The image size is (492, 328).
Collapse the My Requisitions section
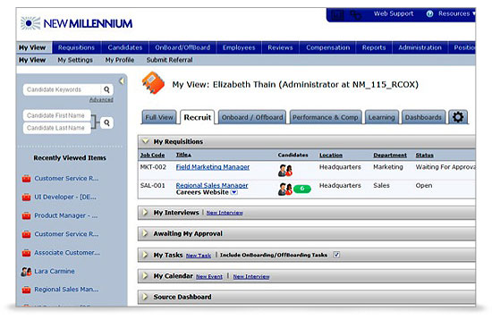click(x=145, y=141)
